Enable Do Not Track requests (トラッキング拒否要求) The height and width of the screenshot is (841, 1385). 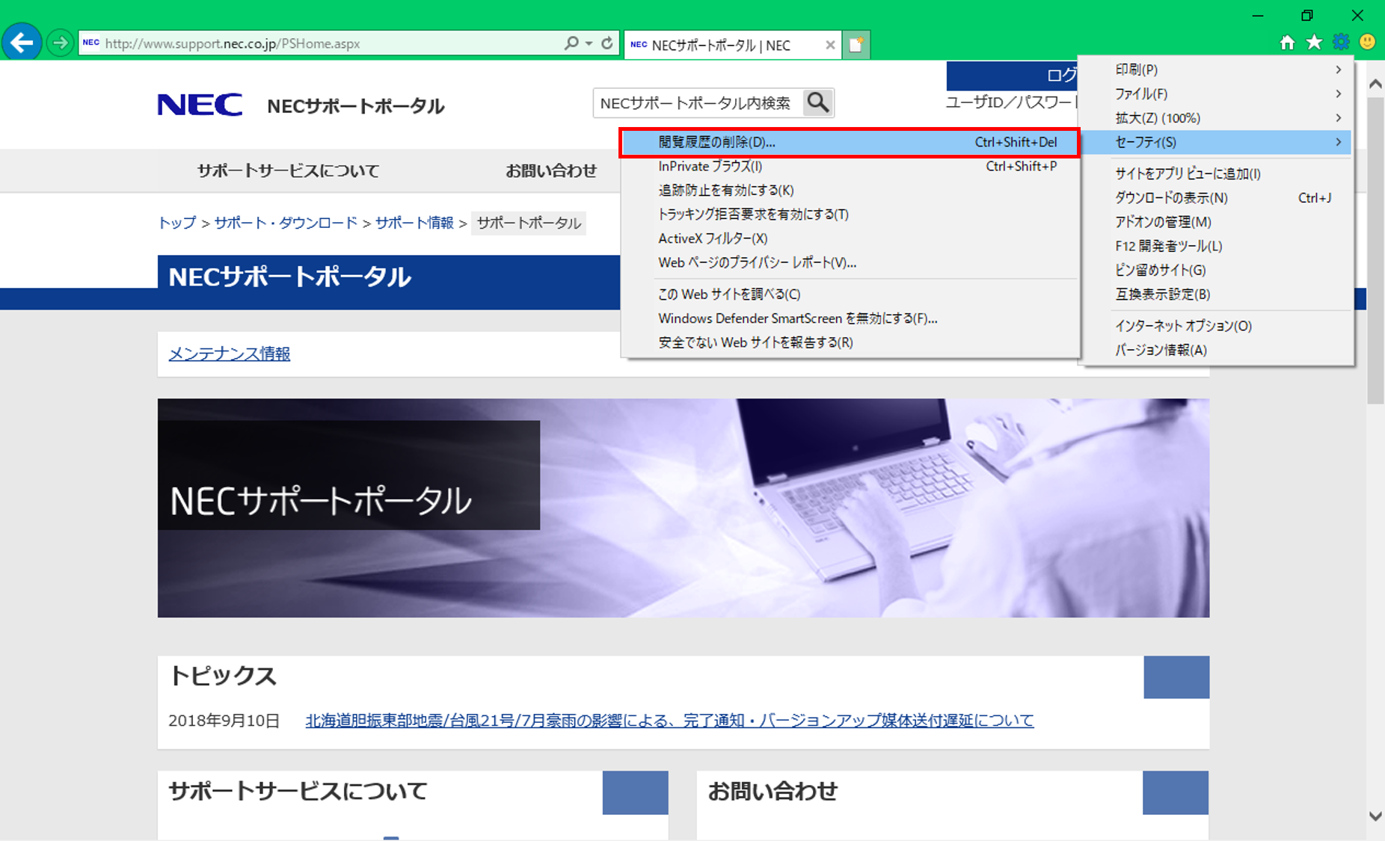[x=752, y=215]
